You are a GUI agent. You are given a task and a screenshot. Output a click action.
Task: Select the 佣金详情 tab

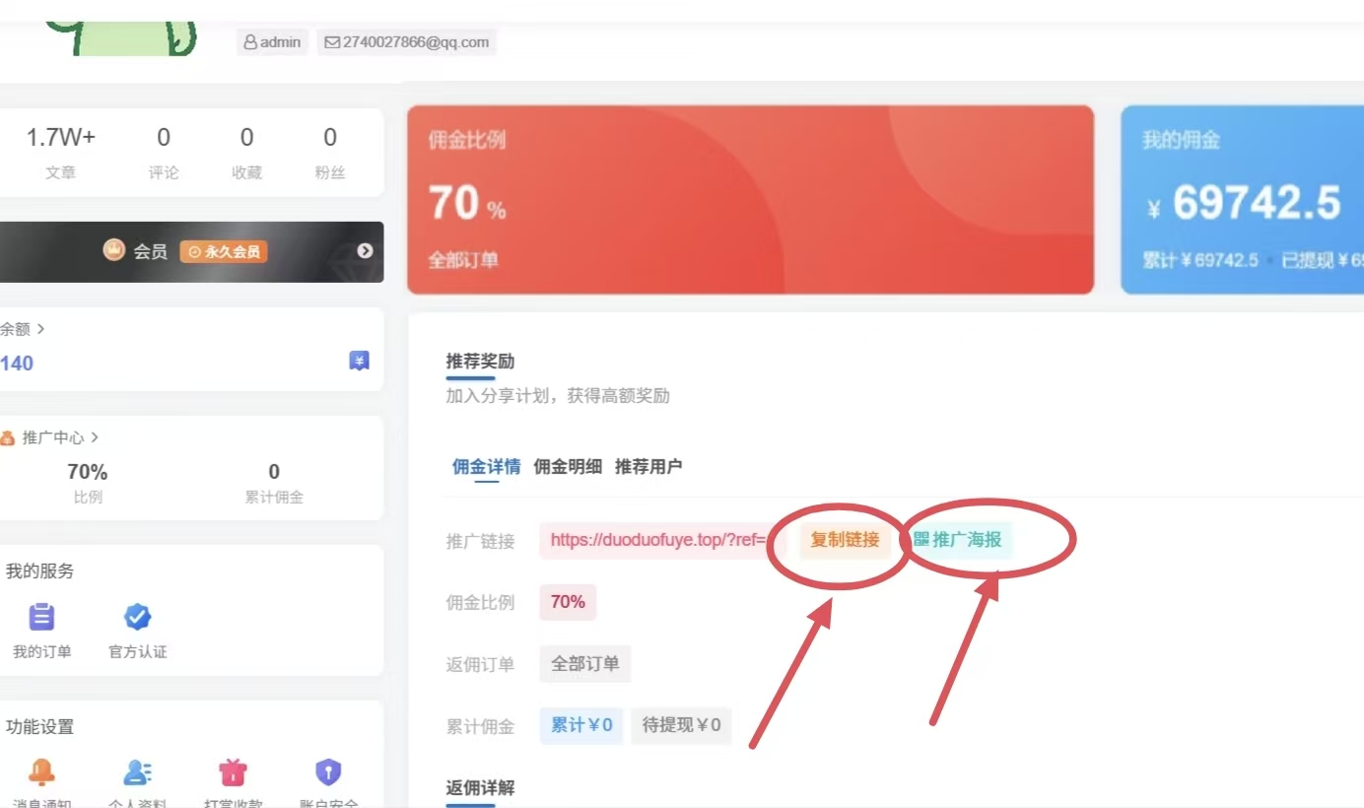486,467
